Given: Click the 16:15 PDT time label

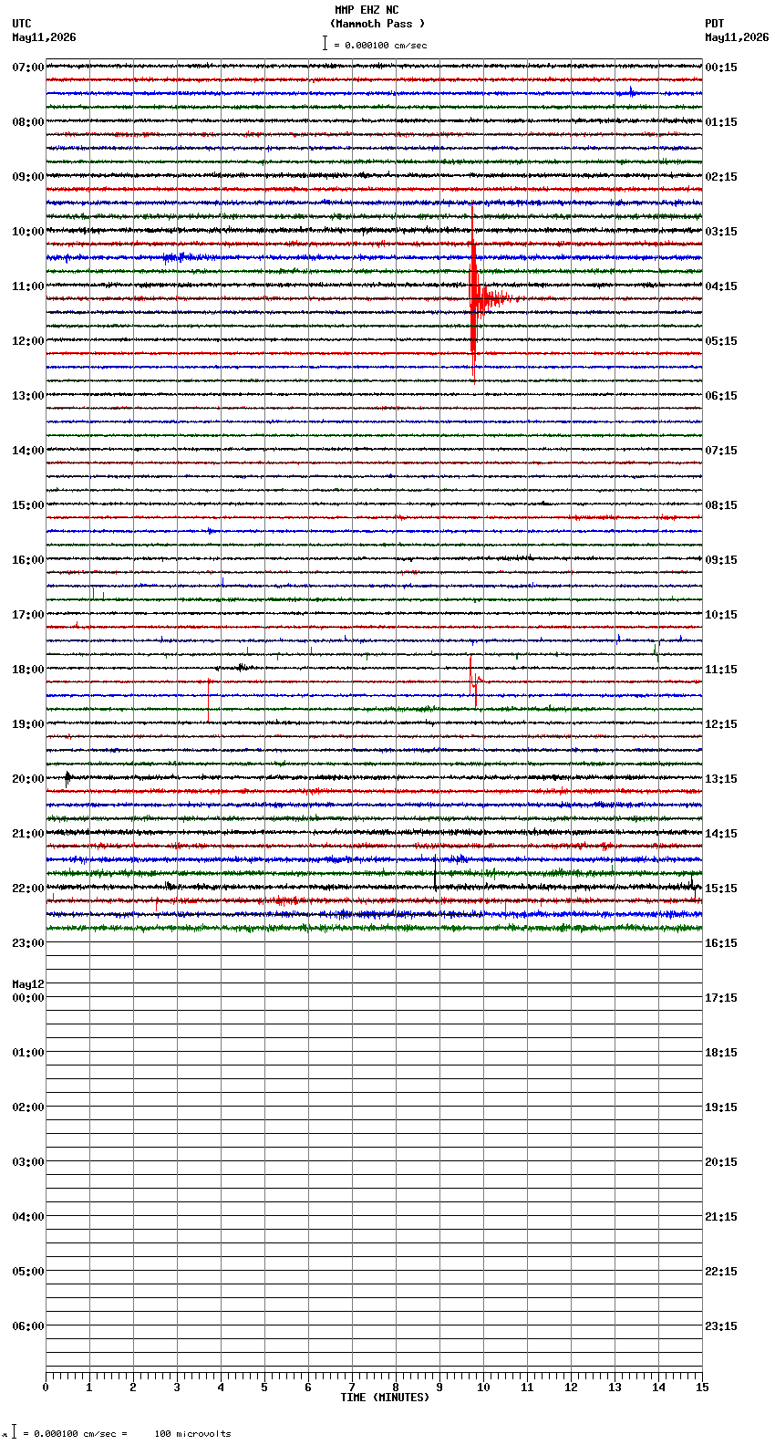Looking at the screenshot, I should click(x=721, y=943).
